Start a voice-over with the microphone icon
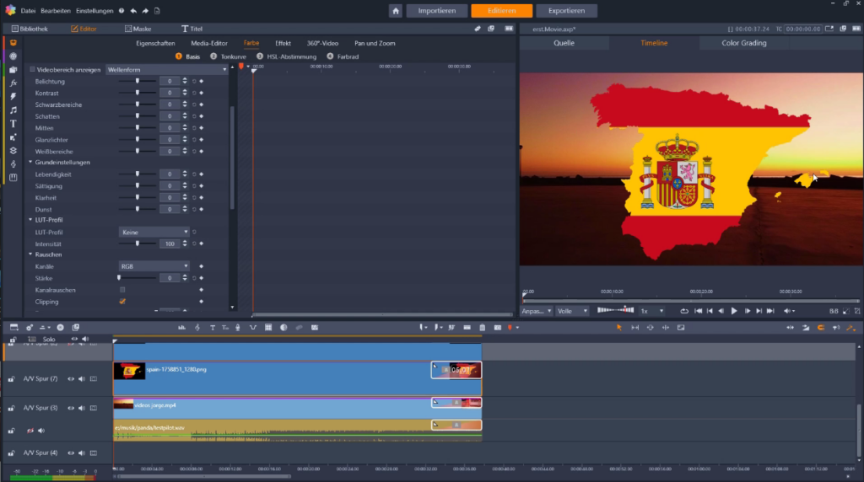This screenshot has width=864, height=482. (237, 328)
